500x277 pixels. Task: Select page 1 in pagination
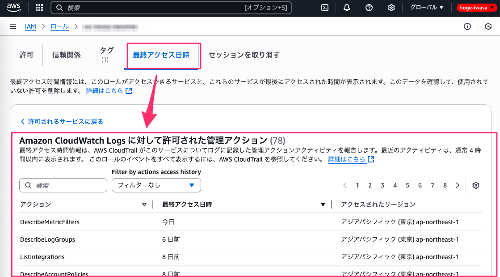(357, 185)
